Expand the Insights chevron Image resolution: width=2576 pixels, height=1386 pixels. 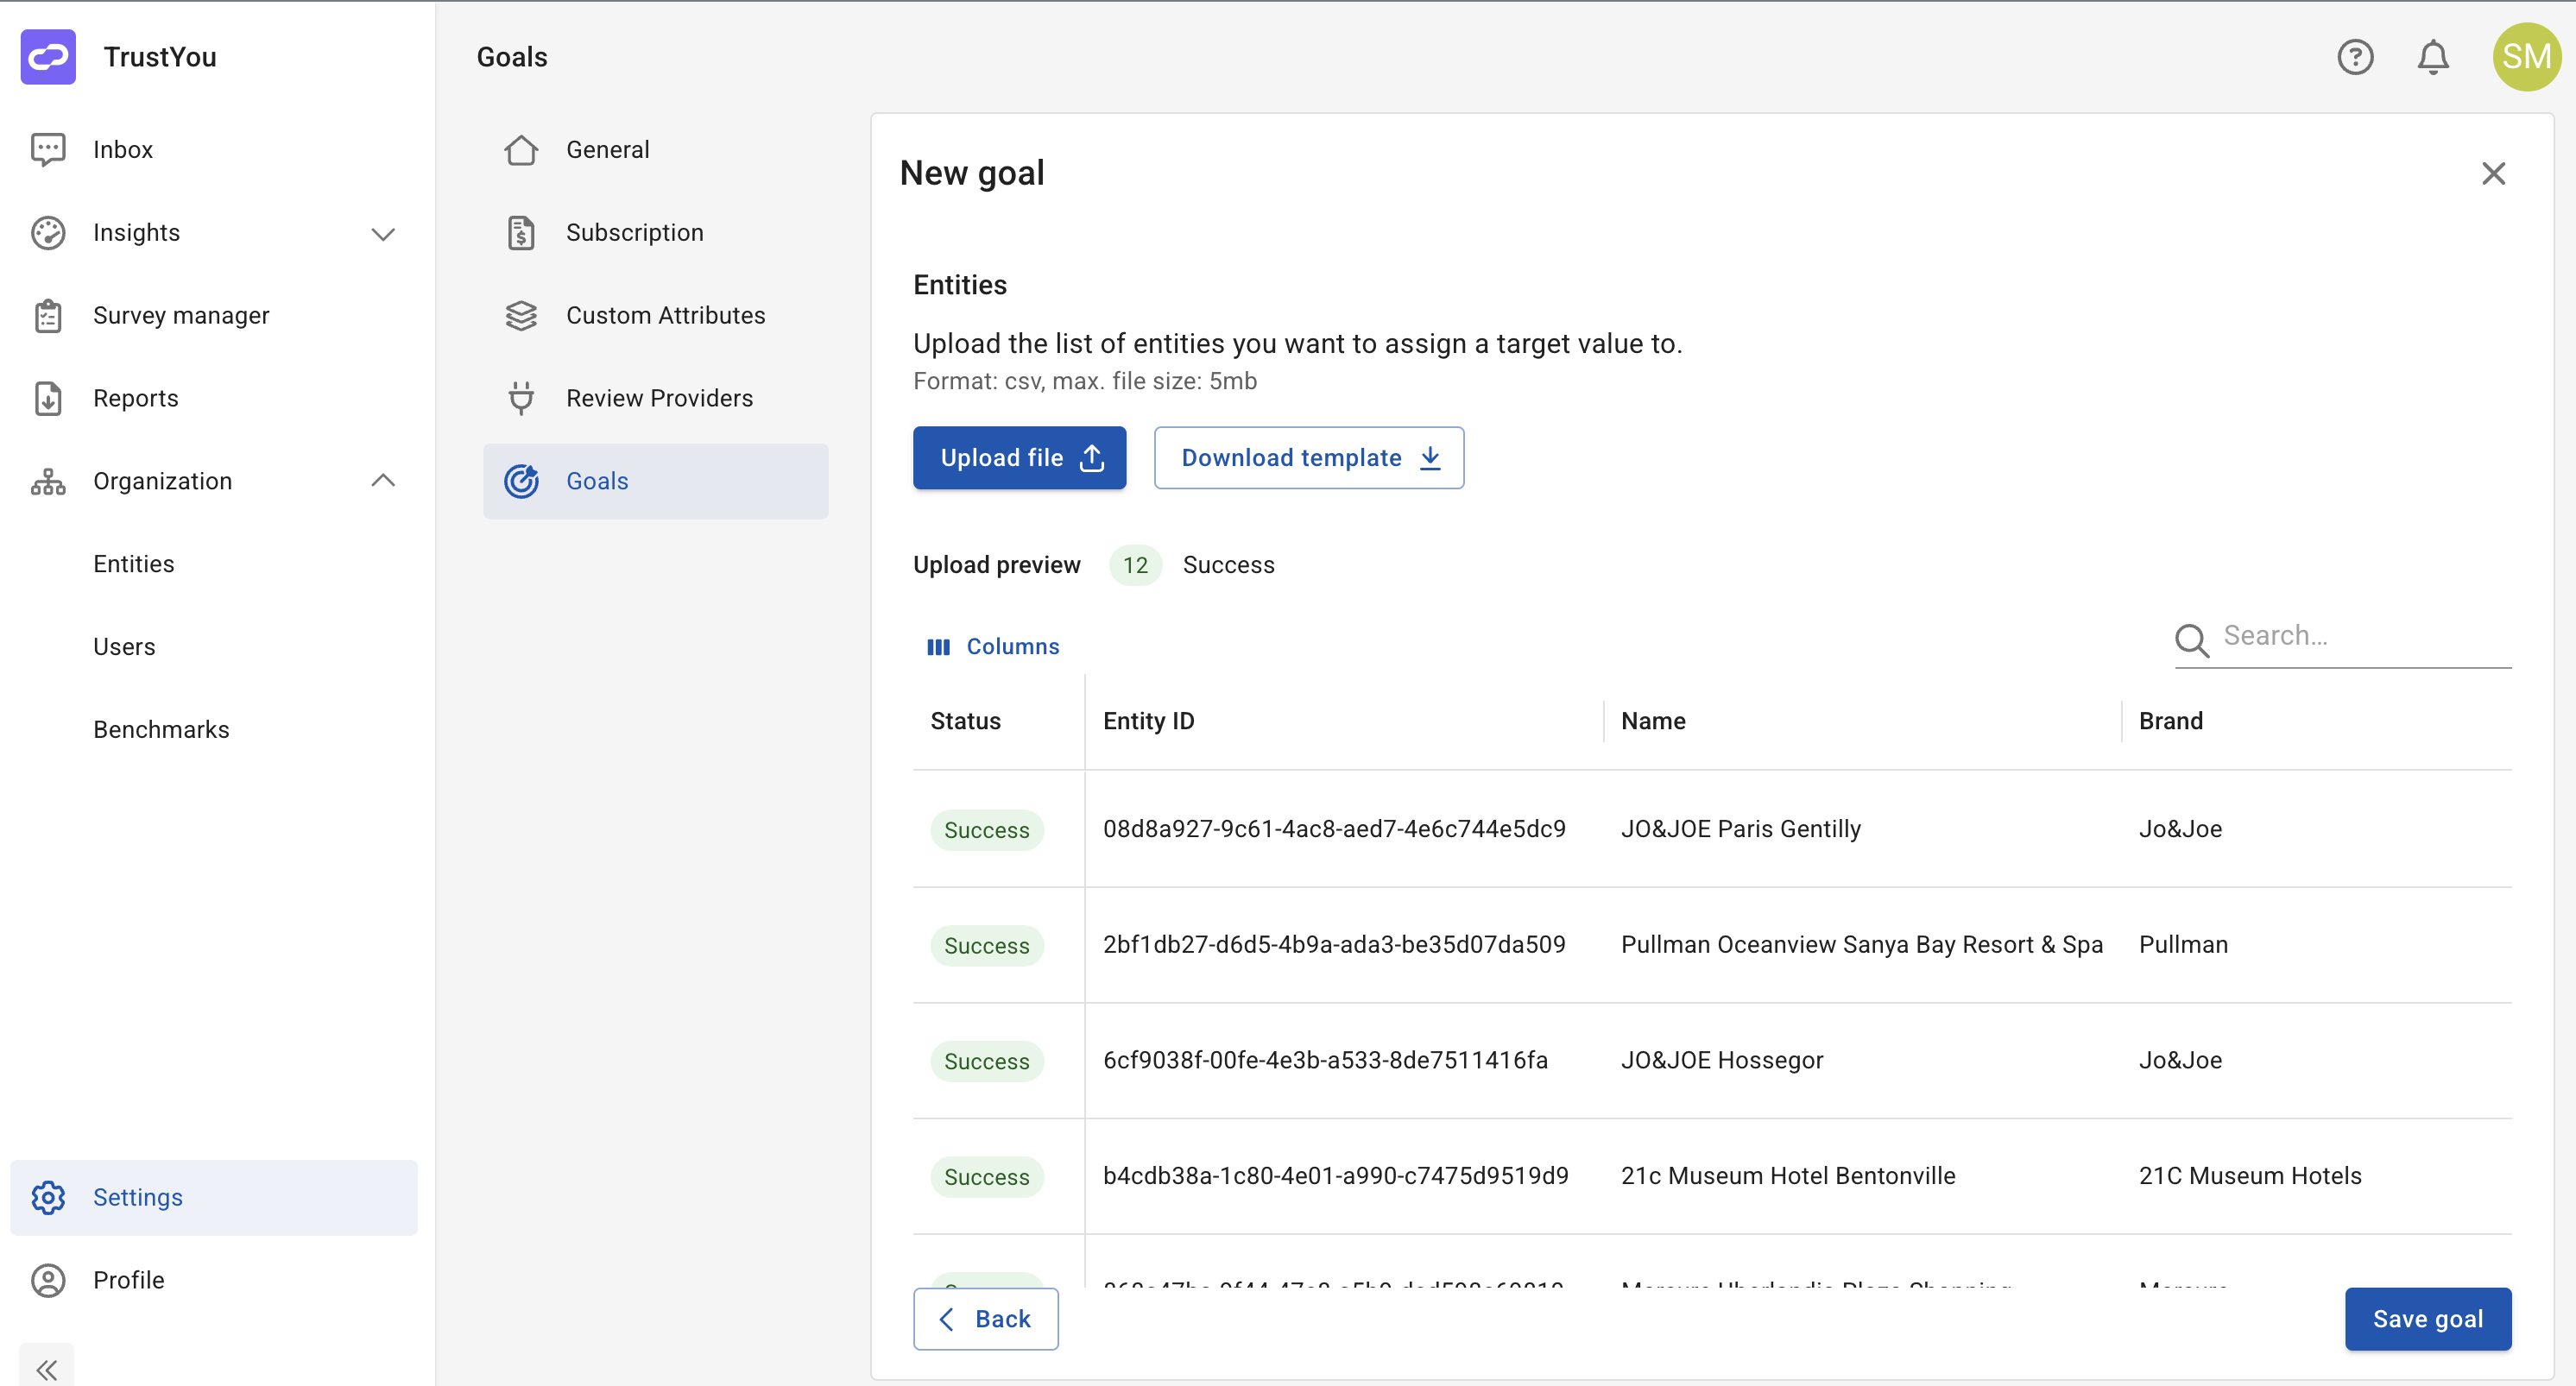click(383, 234)
